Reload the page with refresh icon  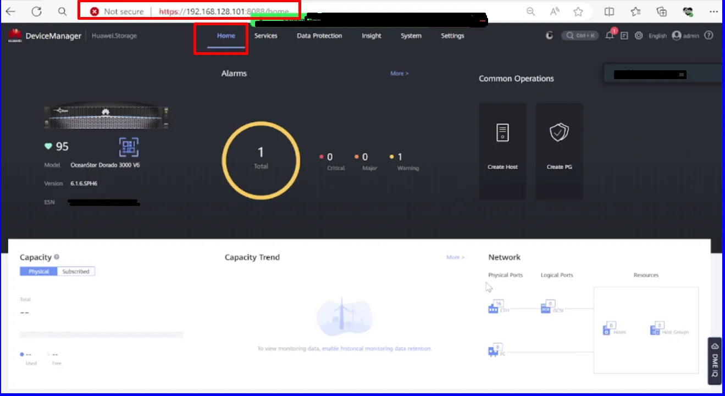[x=36, y=12]
